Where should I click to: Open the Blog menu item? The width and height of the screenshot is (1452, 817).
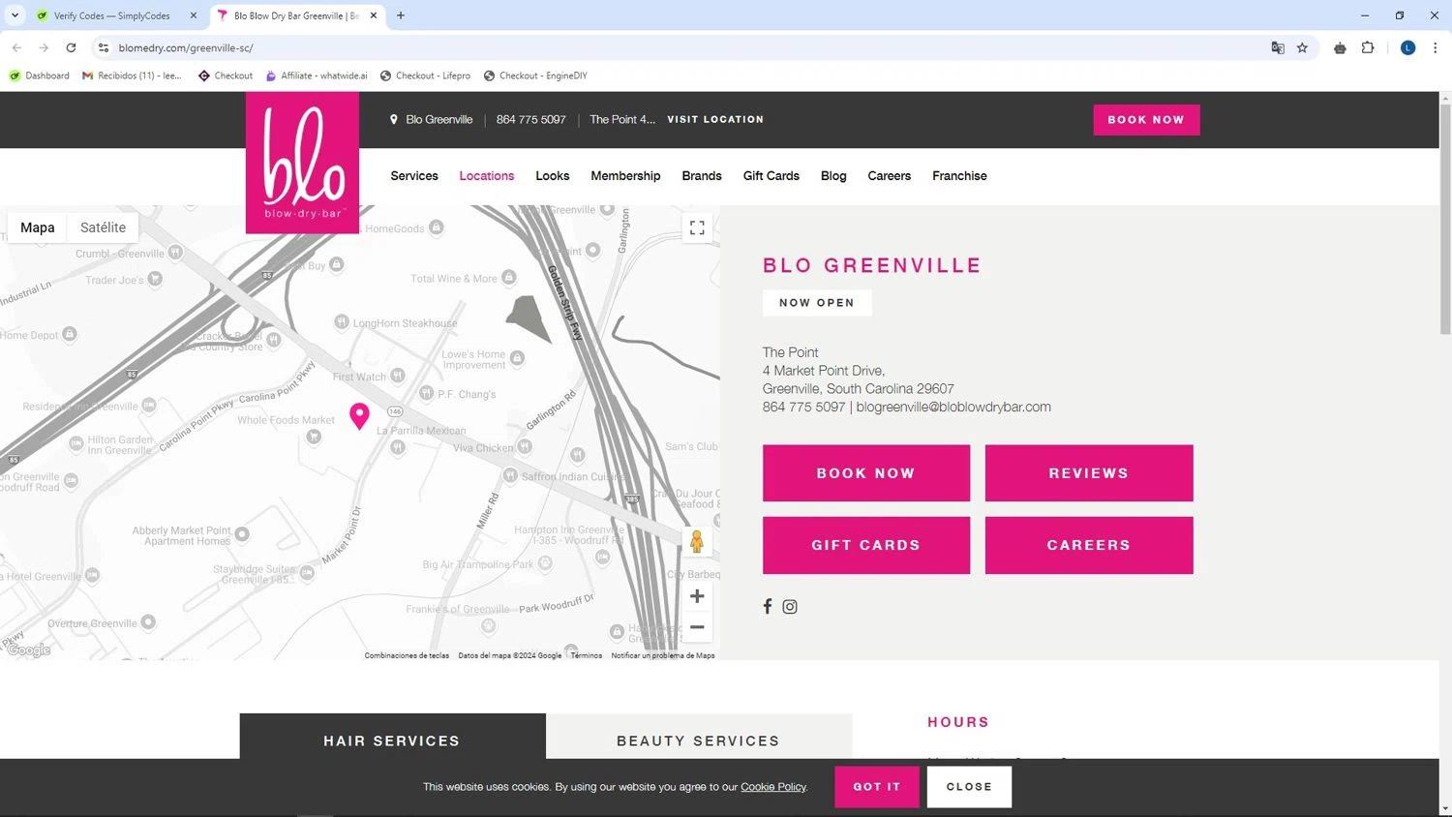pyautogui.click(x=833, y=176)
